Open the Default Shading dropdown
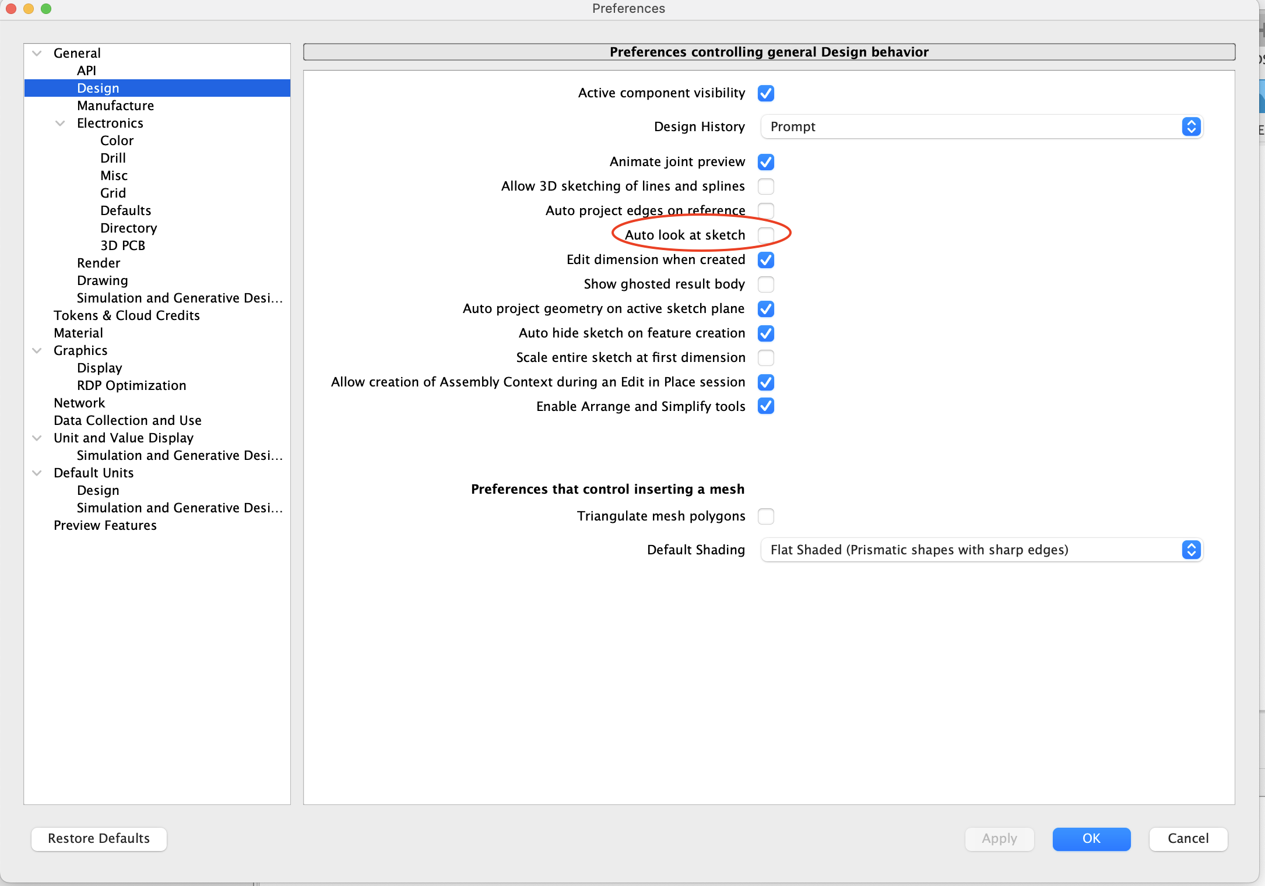Viewport: 1265px width, 886px height. tap(982, 550)
